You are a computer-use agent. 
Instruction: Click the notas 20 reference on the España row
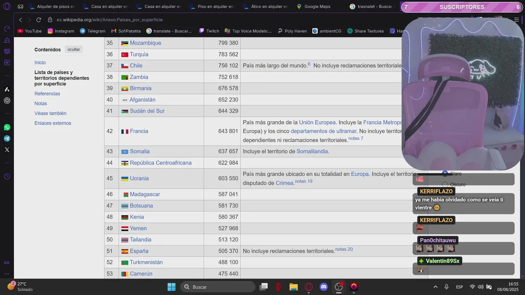[x=344, y=249]
